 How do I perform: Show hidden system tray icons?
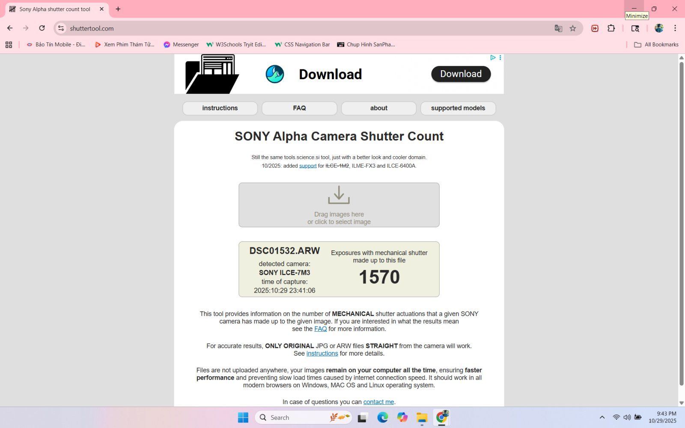pos(602,417)
